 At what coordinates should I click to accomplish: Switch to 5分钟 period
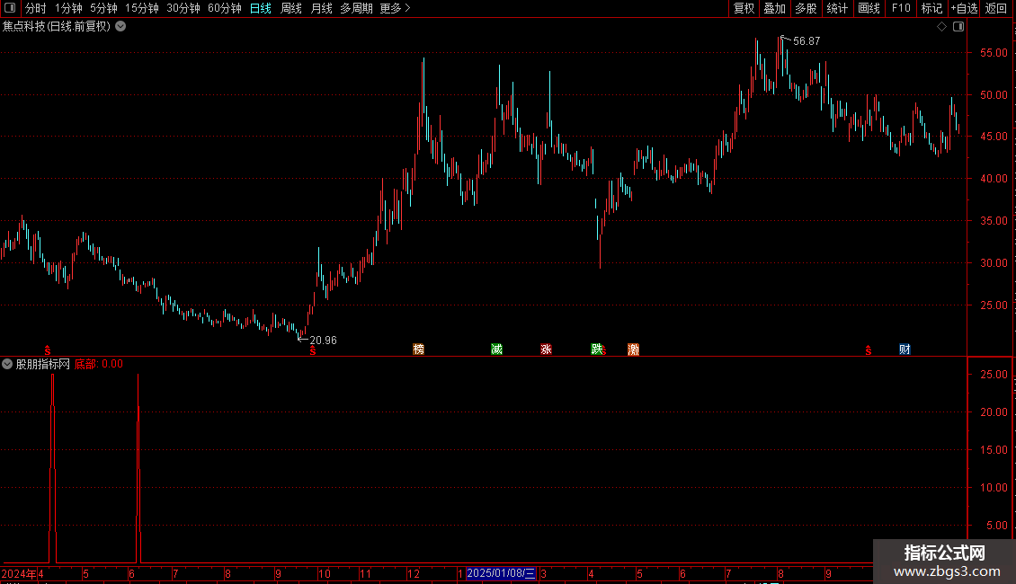pos(103,8)
